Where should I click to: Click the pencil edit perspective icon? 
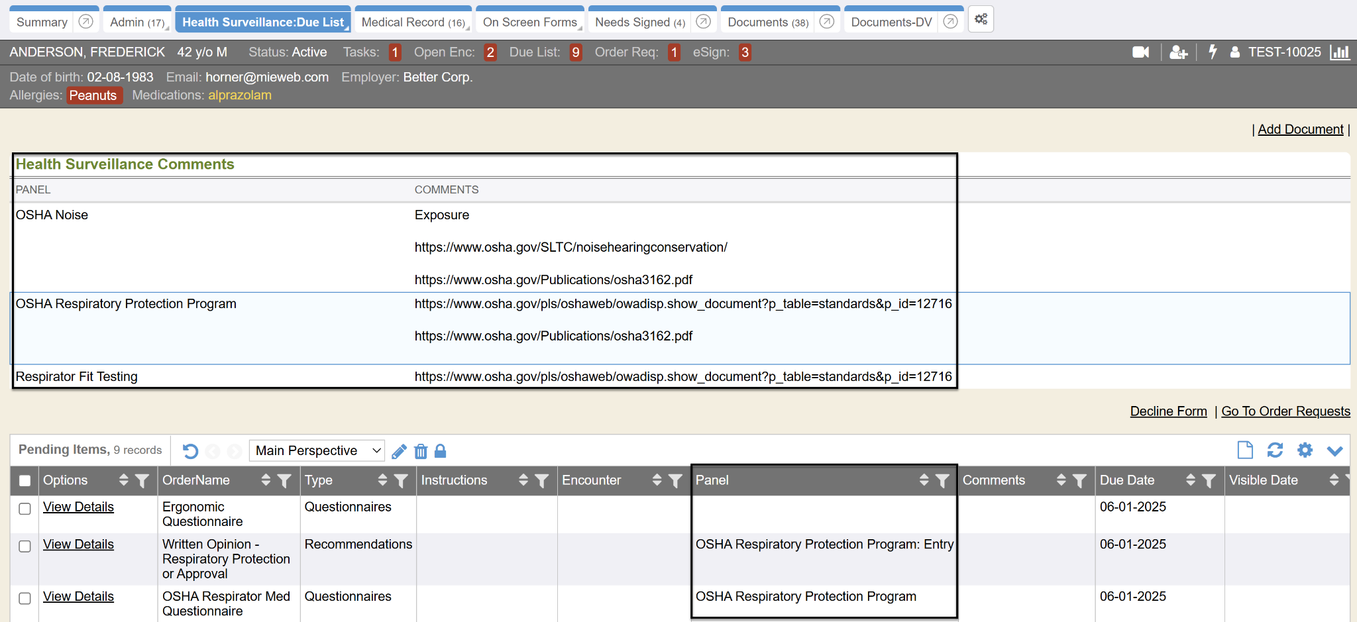pyautogui.click(x=399, y=452)
